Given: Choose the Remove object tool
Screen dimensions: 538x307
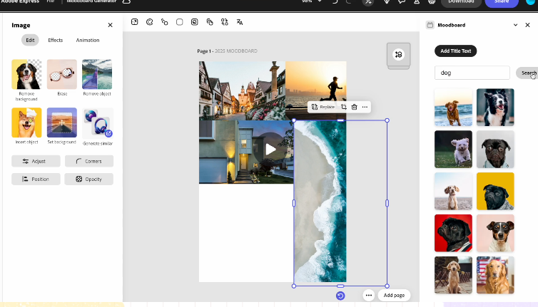Looking at the screenshot, I should pyautogui.click(x=97, y=74).
